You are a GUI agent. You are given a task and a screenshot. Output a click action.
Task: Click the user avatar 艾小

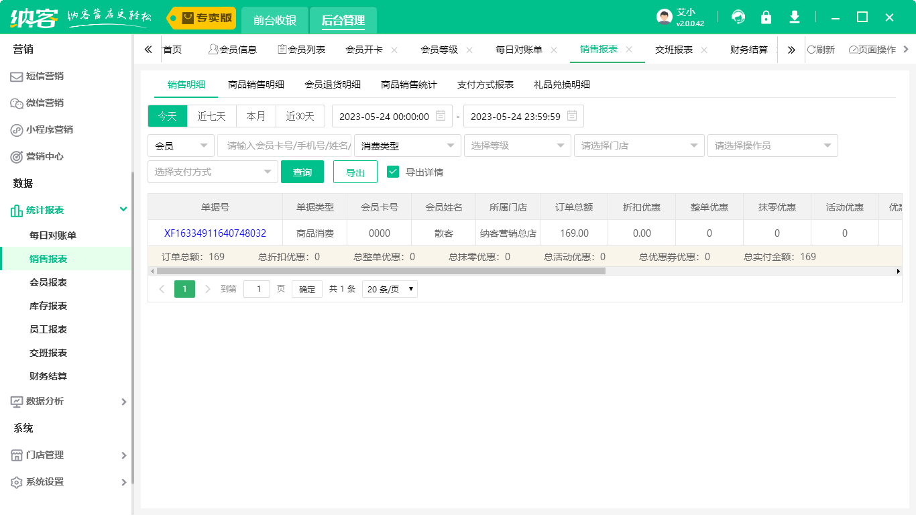coord(665,17)
